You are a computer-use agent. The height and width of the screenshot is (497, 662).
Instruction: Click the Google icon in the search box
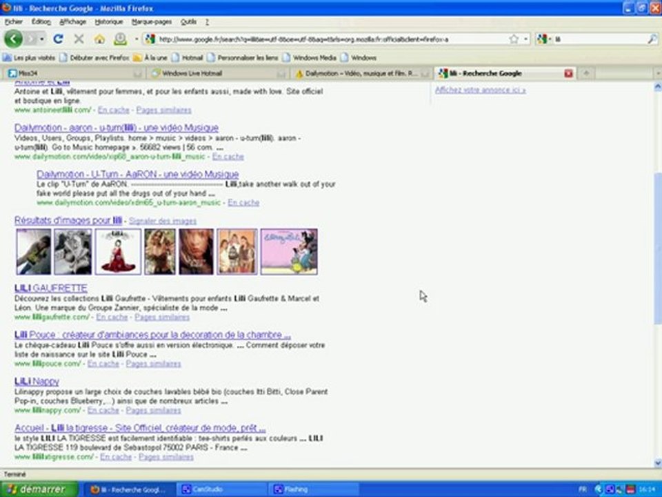click(542, 39)
